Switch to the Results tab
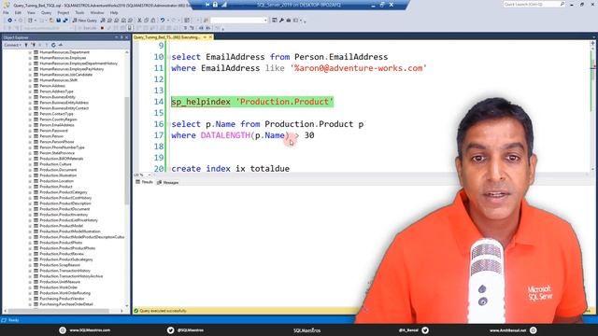 [x=145, y=183]
